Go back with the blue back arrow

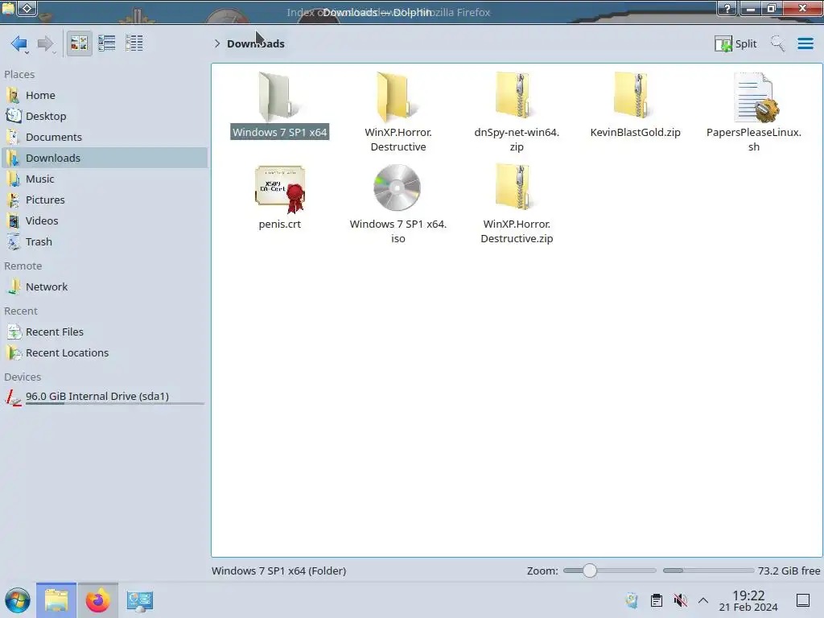tap(19, 43)
